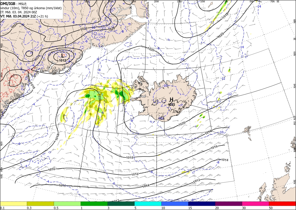Select the green 1–3 mm legend swatch

pos(94,203)
